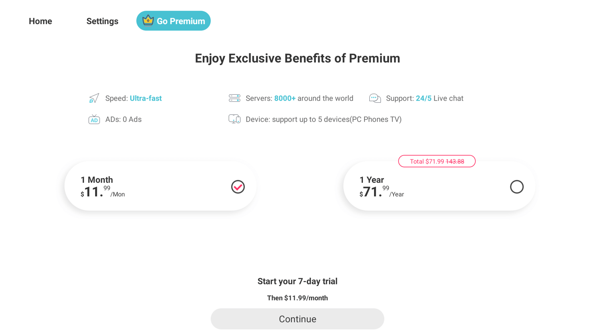This screenshot has width=595, height=334.
Task: Select the 1 Year plan radio button
Action: [516, 187]
